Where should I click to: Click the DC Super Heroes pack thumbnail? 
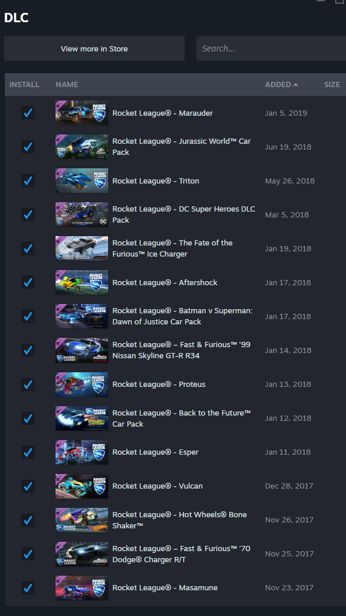[x=82, y=214]
